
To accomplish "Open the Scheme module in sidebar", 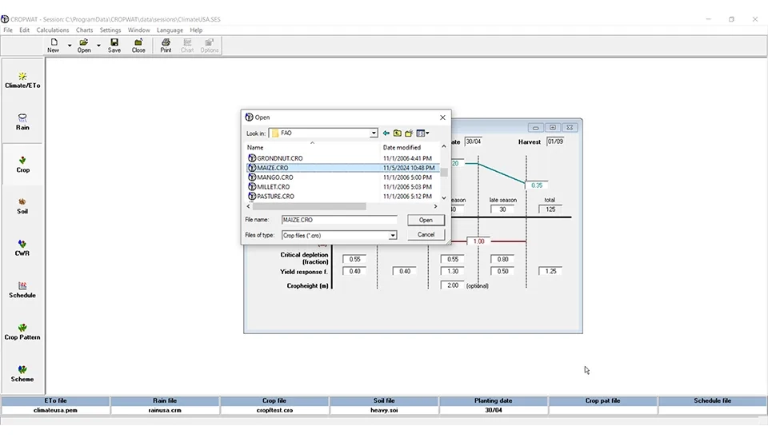I will tap(22, 373).
